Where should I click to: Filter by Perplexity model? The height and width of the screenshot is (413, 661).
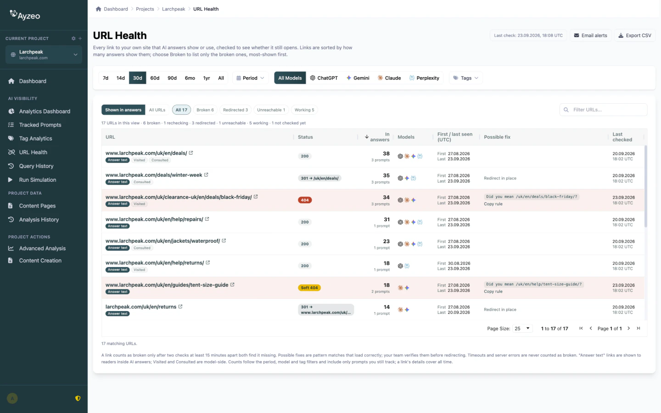424,78
